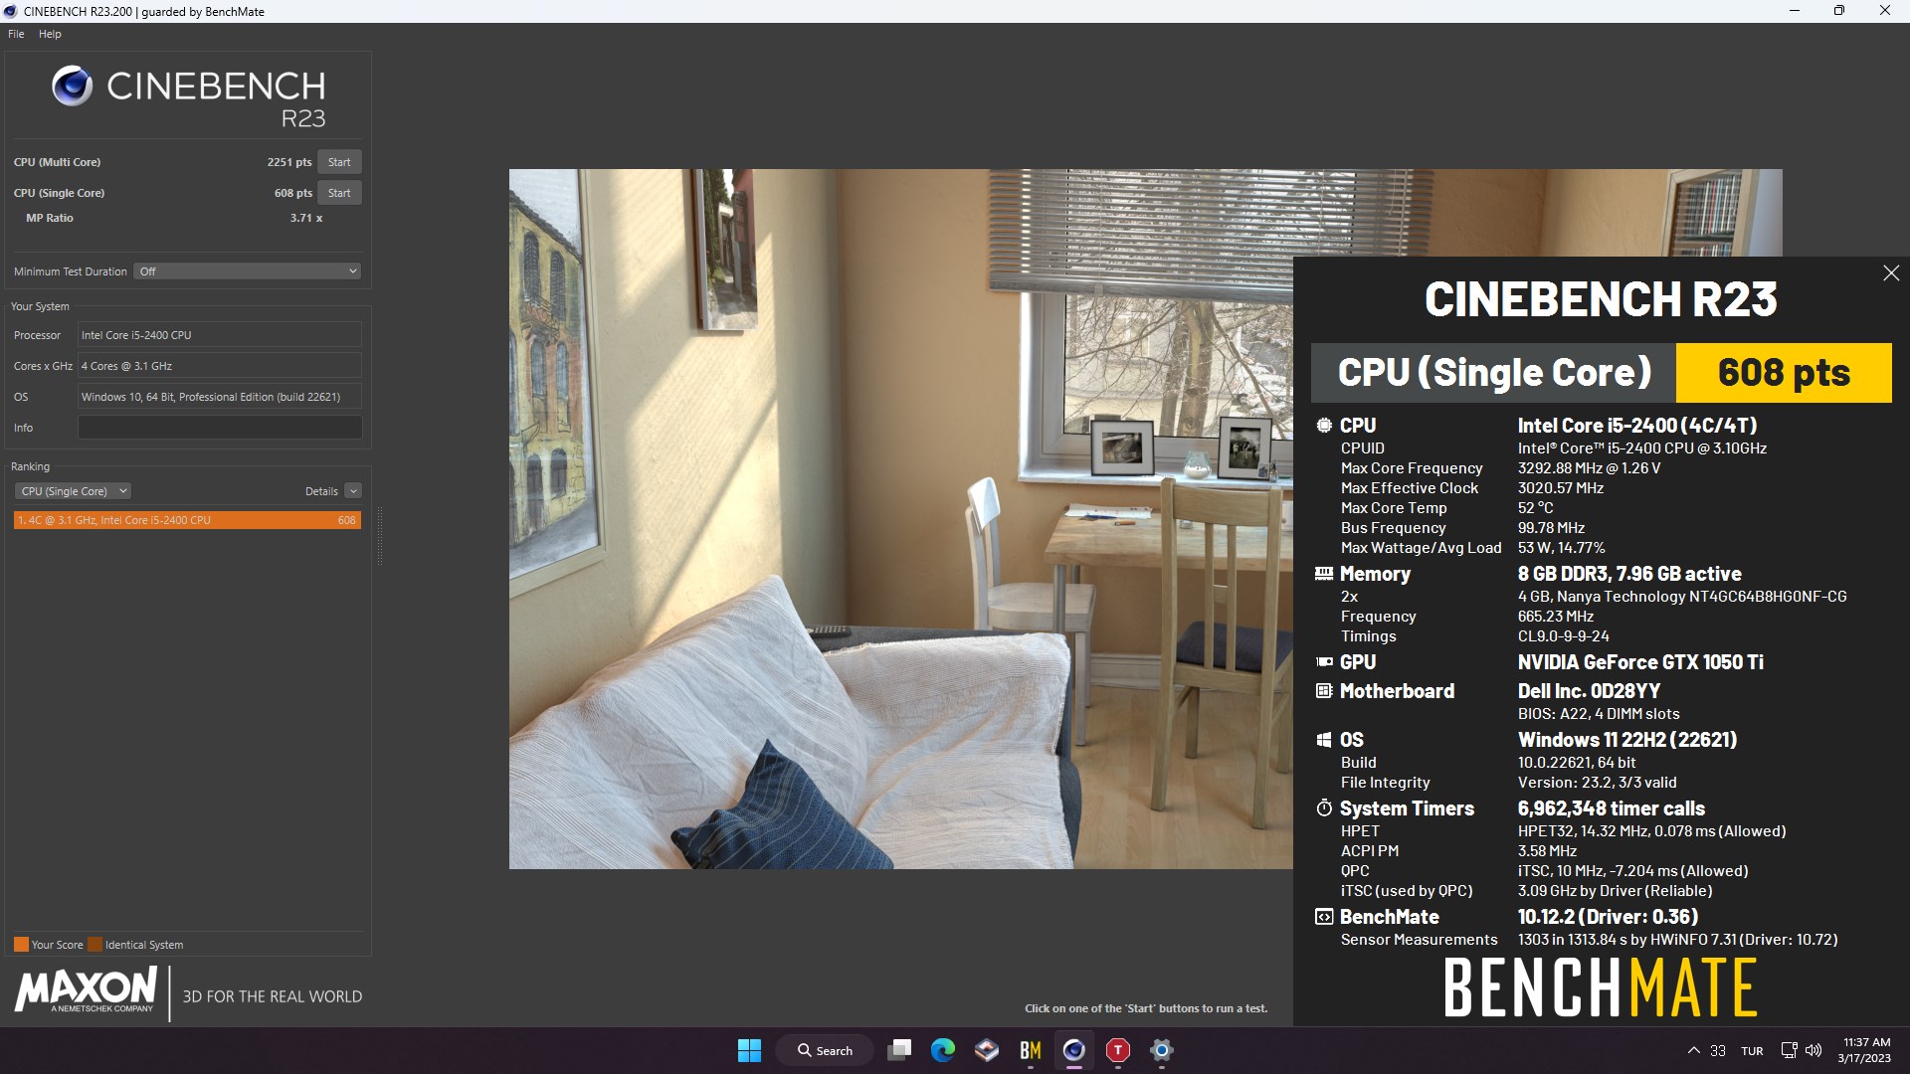Open the Help menu
The width and height of the screenshot is (1910, 1074).
pyautogui.click(x=50, y=34)
